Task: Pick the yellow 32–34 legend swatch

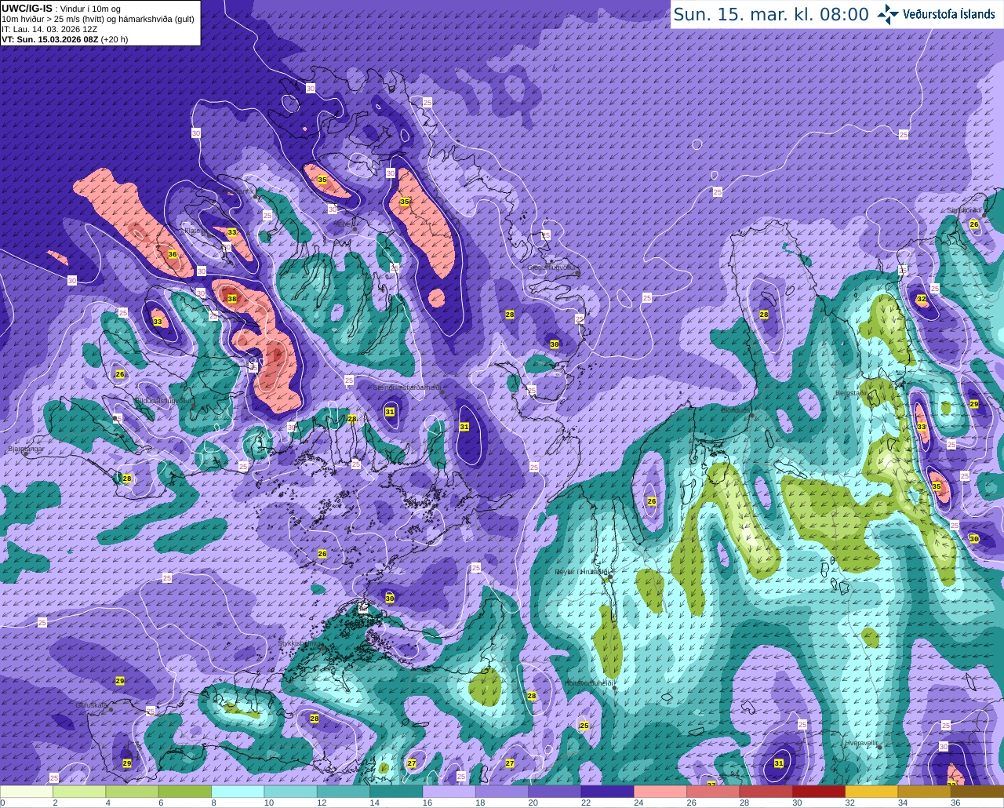Action: (x=871, y=792)
